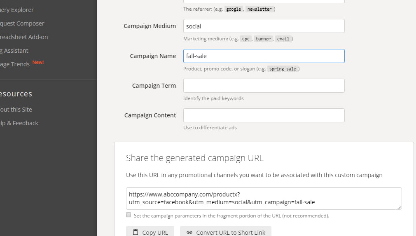Click the textarea resize handle of URL box
The width and height of the screenshot is (416, 236).
[399, 207]
